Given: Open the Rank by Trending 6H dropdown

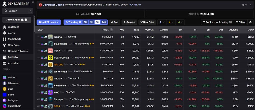Looking at the screenshot, I should pos(217,22).
